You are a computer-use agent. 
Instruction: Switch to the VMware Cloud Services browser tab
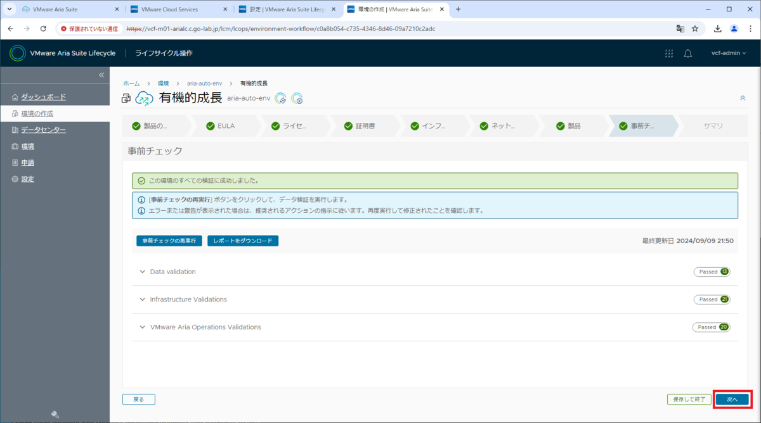point(179,9)
